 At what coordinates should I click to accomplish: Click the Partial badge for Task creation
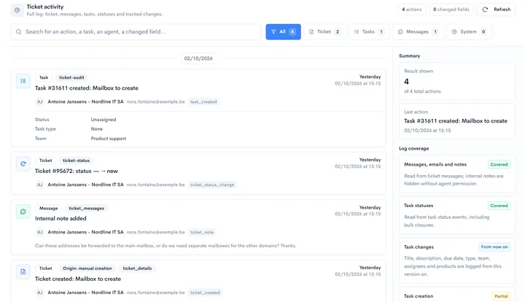coord(501,296)
